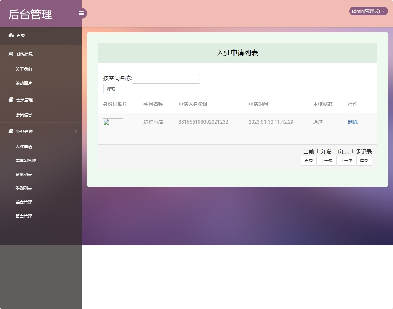Click the ID photo thumbnail for 绿源小店
This screenshot has width=393, height=309.
point(113,129)
